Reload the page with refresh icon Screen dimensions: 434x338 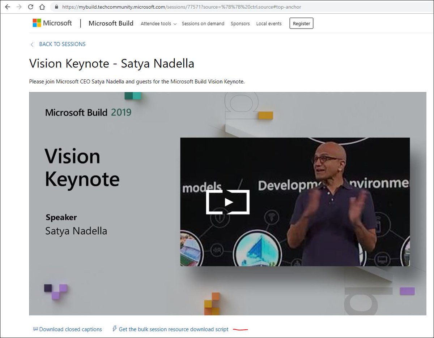click(31, 7)
